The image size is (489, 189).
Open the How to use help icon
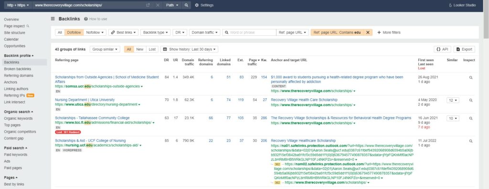(96, 19)
